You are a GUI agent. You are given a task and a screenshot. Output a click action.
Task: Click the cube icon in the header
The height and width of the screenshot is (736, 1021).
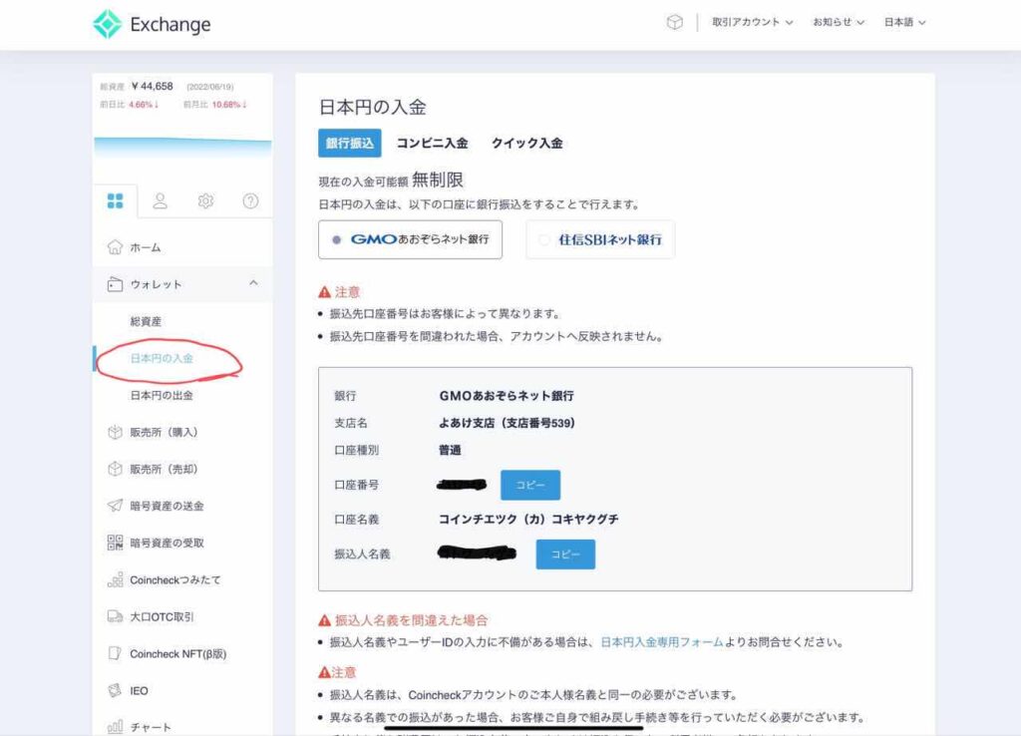coord(675,22)
